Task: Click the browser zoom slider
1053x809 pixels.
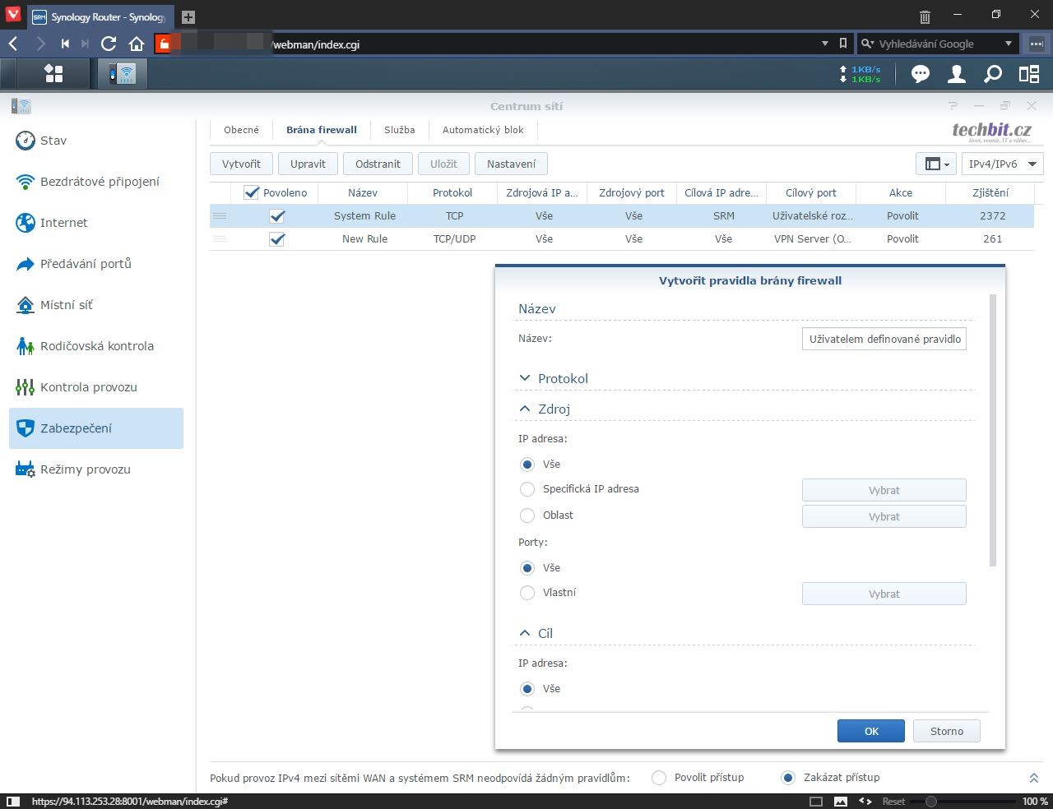Action: tap(931, 801)
